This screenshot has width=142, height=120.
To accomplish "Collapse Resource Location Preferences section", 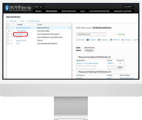I will [78, 57].
